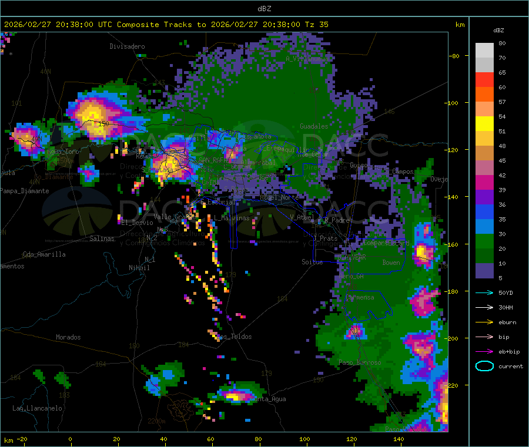The image size is (529, 447).
Task: Click the 'El_Desvio' place label
Action: (138, 223)
